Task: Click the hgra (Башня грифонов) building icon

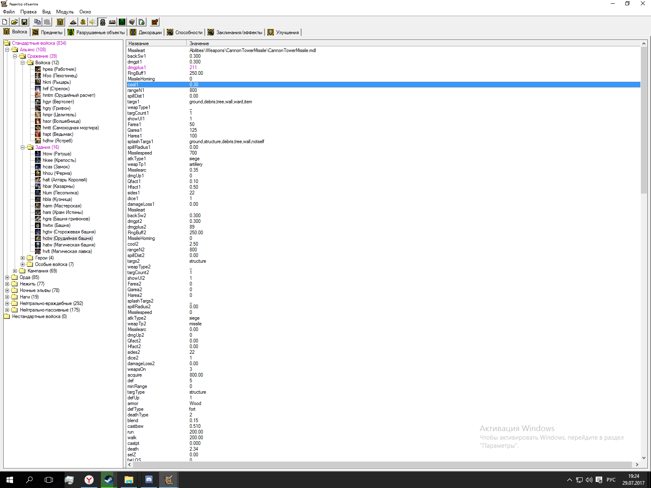Action: click(38, 219)
